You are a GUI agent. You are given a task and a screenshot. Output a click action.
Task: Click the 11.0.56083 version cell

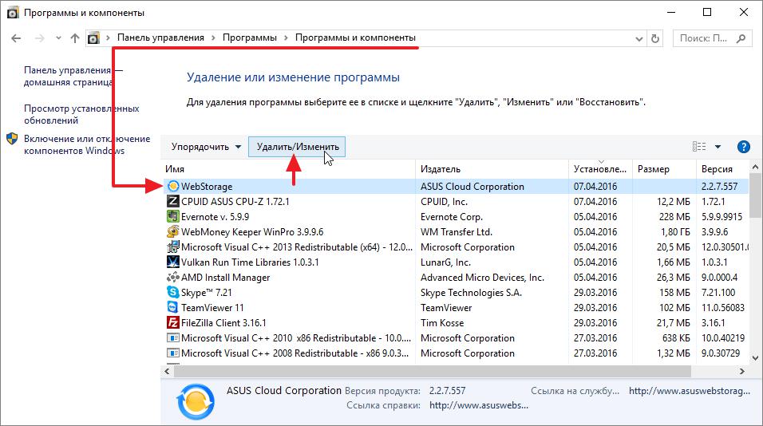722,307
